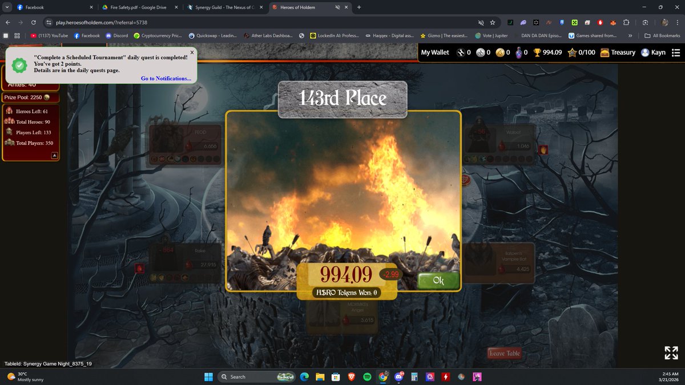Click the silver coin counter icon

[481, 52]
